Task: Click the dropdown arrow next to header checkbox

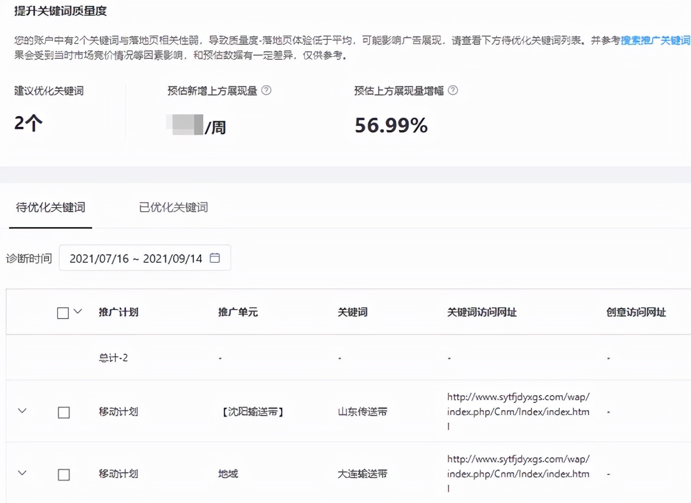Action: tap(76, 312)
